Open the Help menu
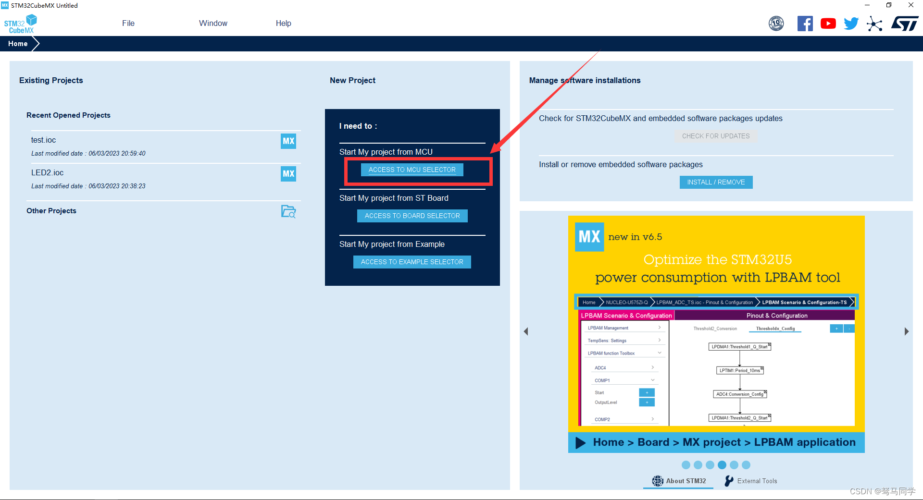This screenshot has height=500, width=923. [x=283, y=23]
